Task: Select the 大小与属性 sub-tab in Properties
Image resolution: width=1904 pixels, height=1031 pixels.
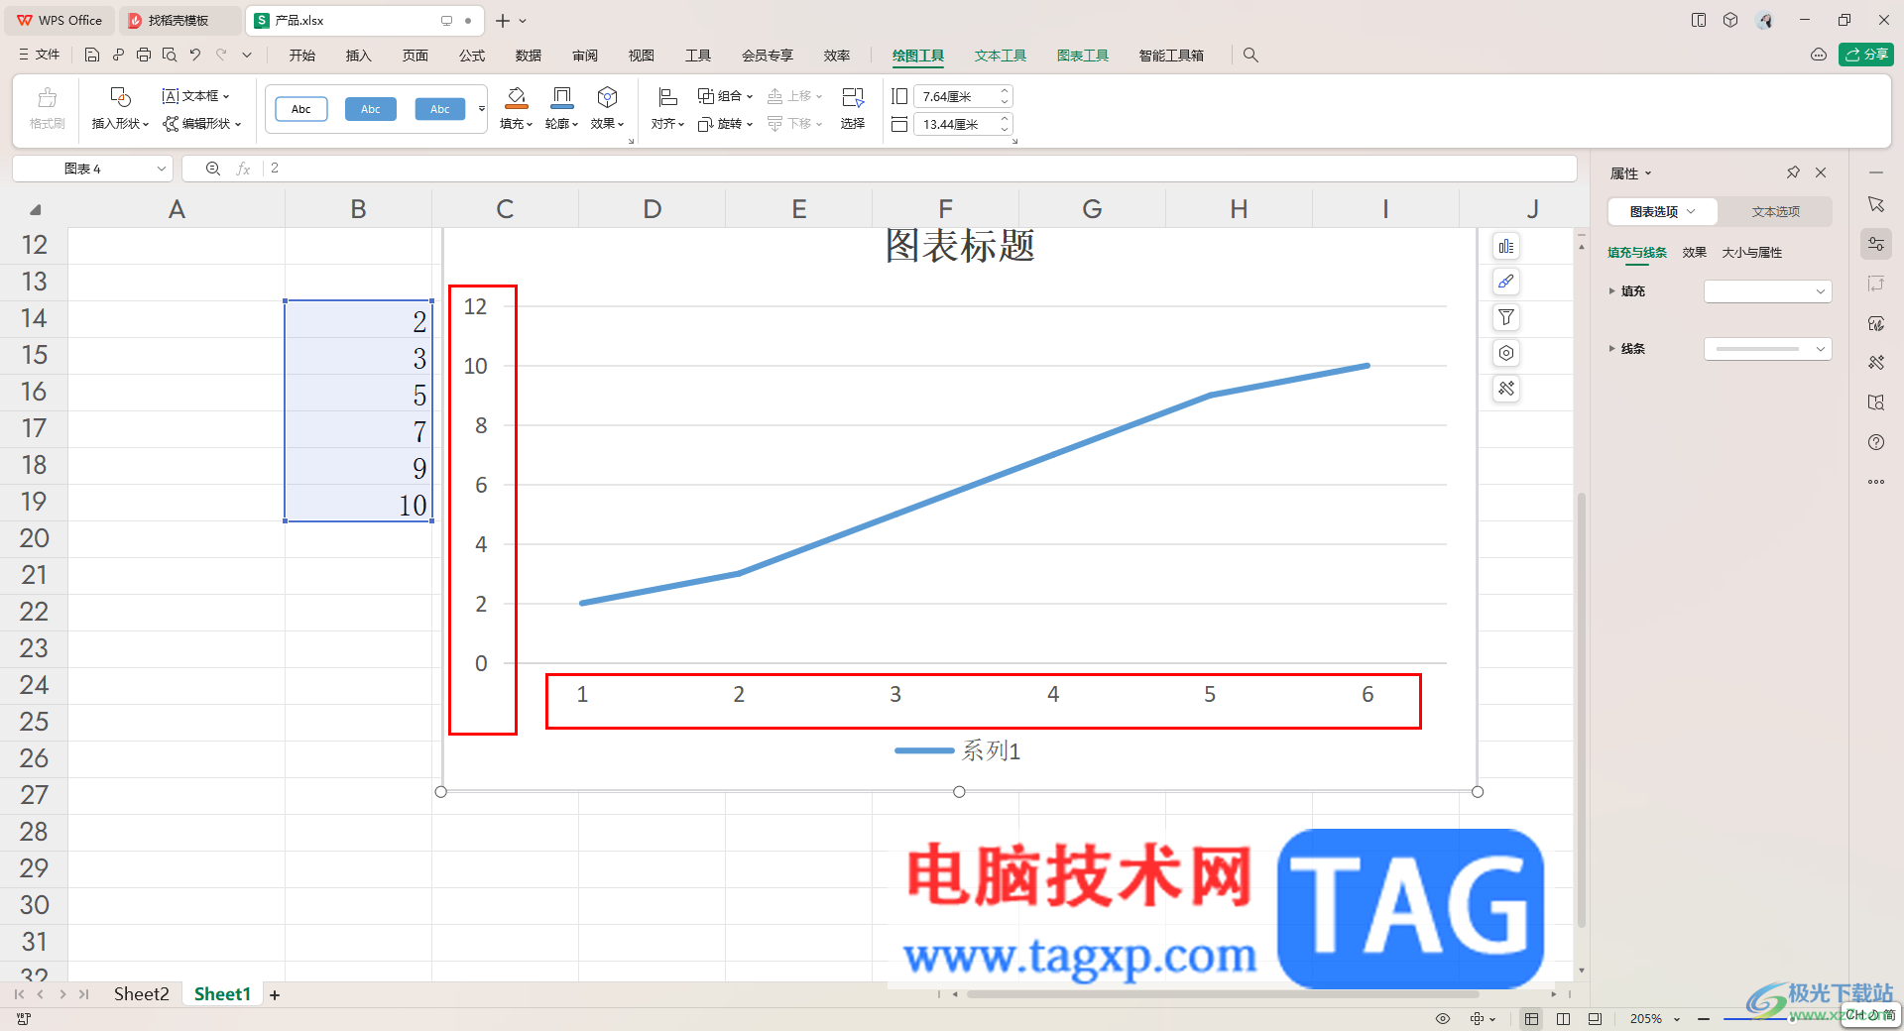Action: coord(1751,253)
